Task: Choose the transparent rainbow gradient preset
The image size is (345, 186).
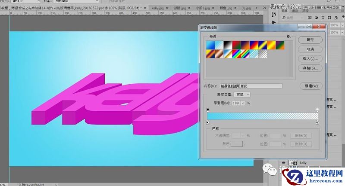Action: click(245, 54)
